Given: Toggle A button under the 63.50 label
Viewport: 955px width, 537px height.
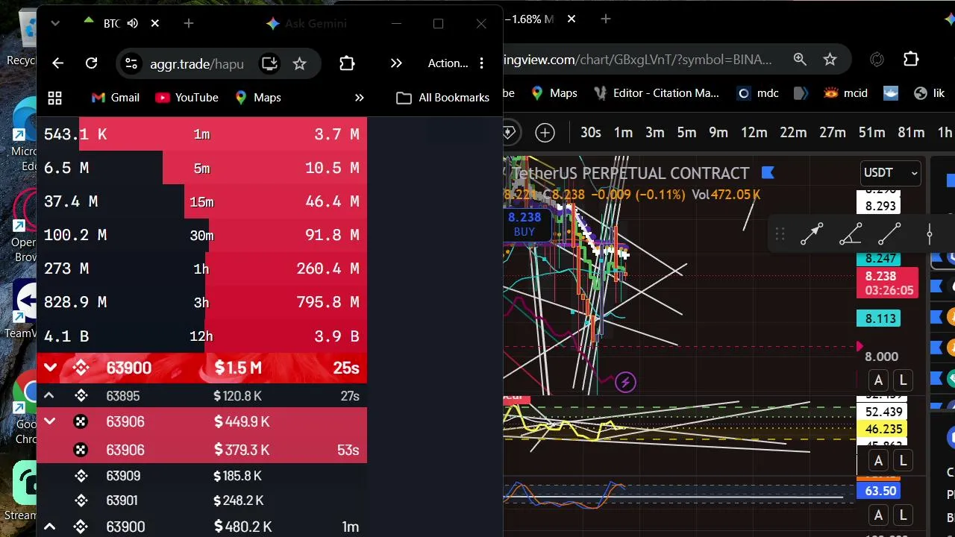Looking at the screenshot, I should pyautogui.click(x=878, y=515).
